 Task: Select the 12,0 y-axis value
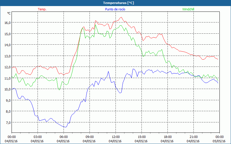[x=8, y=67]
